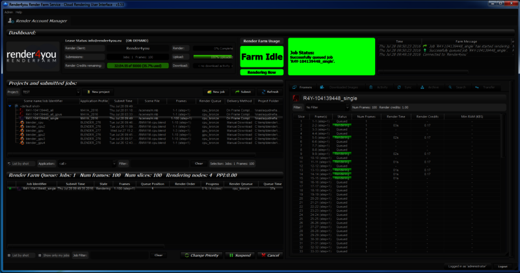Click the Archive tab icon
This screenshot has width=520, height=273.
[423, 87]
